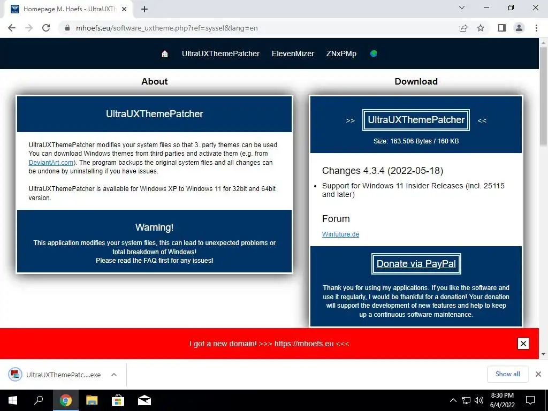Open the Chrome profile avatar icon
The width and height of the screenshot is (548, 411).
tap(519, 28)
